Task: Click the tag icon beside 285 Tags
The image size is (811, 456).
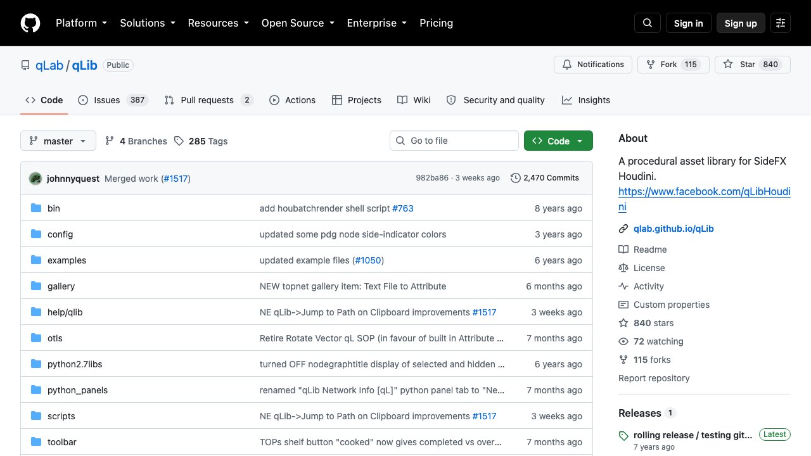Action: 179,141
